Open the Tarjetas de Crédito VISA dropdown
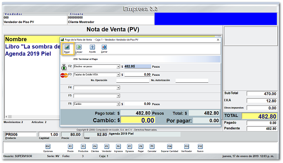The height and width of the screenshot is (163, 283). click(x=118, y=75)
